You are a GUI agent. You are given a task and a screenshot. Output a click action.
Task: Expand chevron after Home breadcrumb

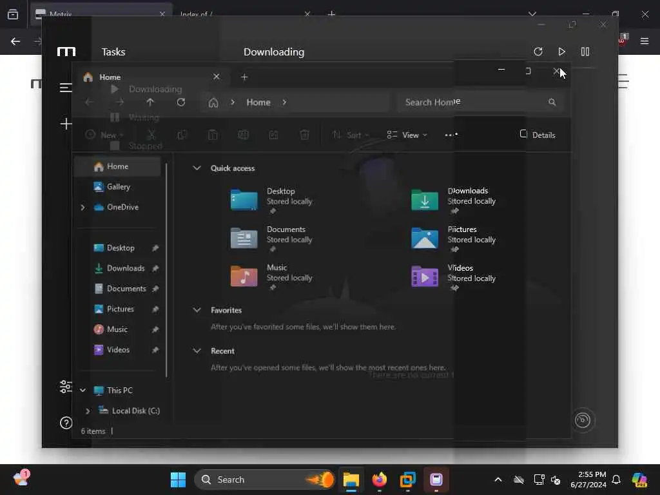(284, 102)
